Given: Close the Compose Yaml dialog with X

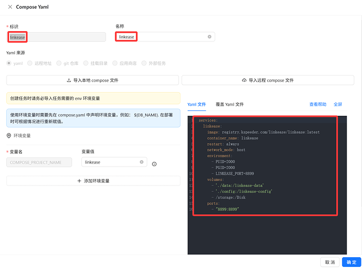Looking at the screenshot, I should pos(10,7).
